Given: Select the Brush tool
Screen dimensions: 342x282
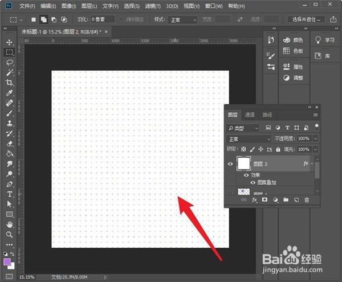Looking at the screenshot, I should pyautogui.click(x=9, y=113).
